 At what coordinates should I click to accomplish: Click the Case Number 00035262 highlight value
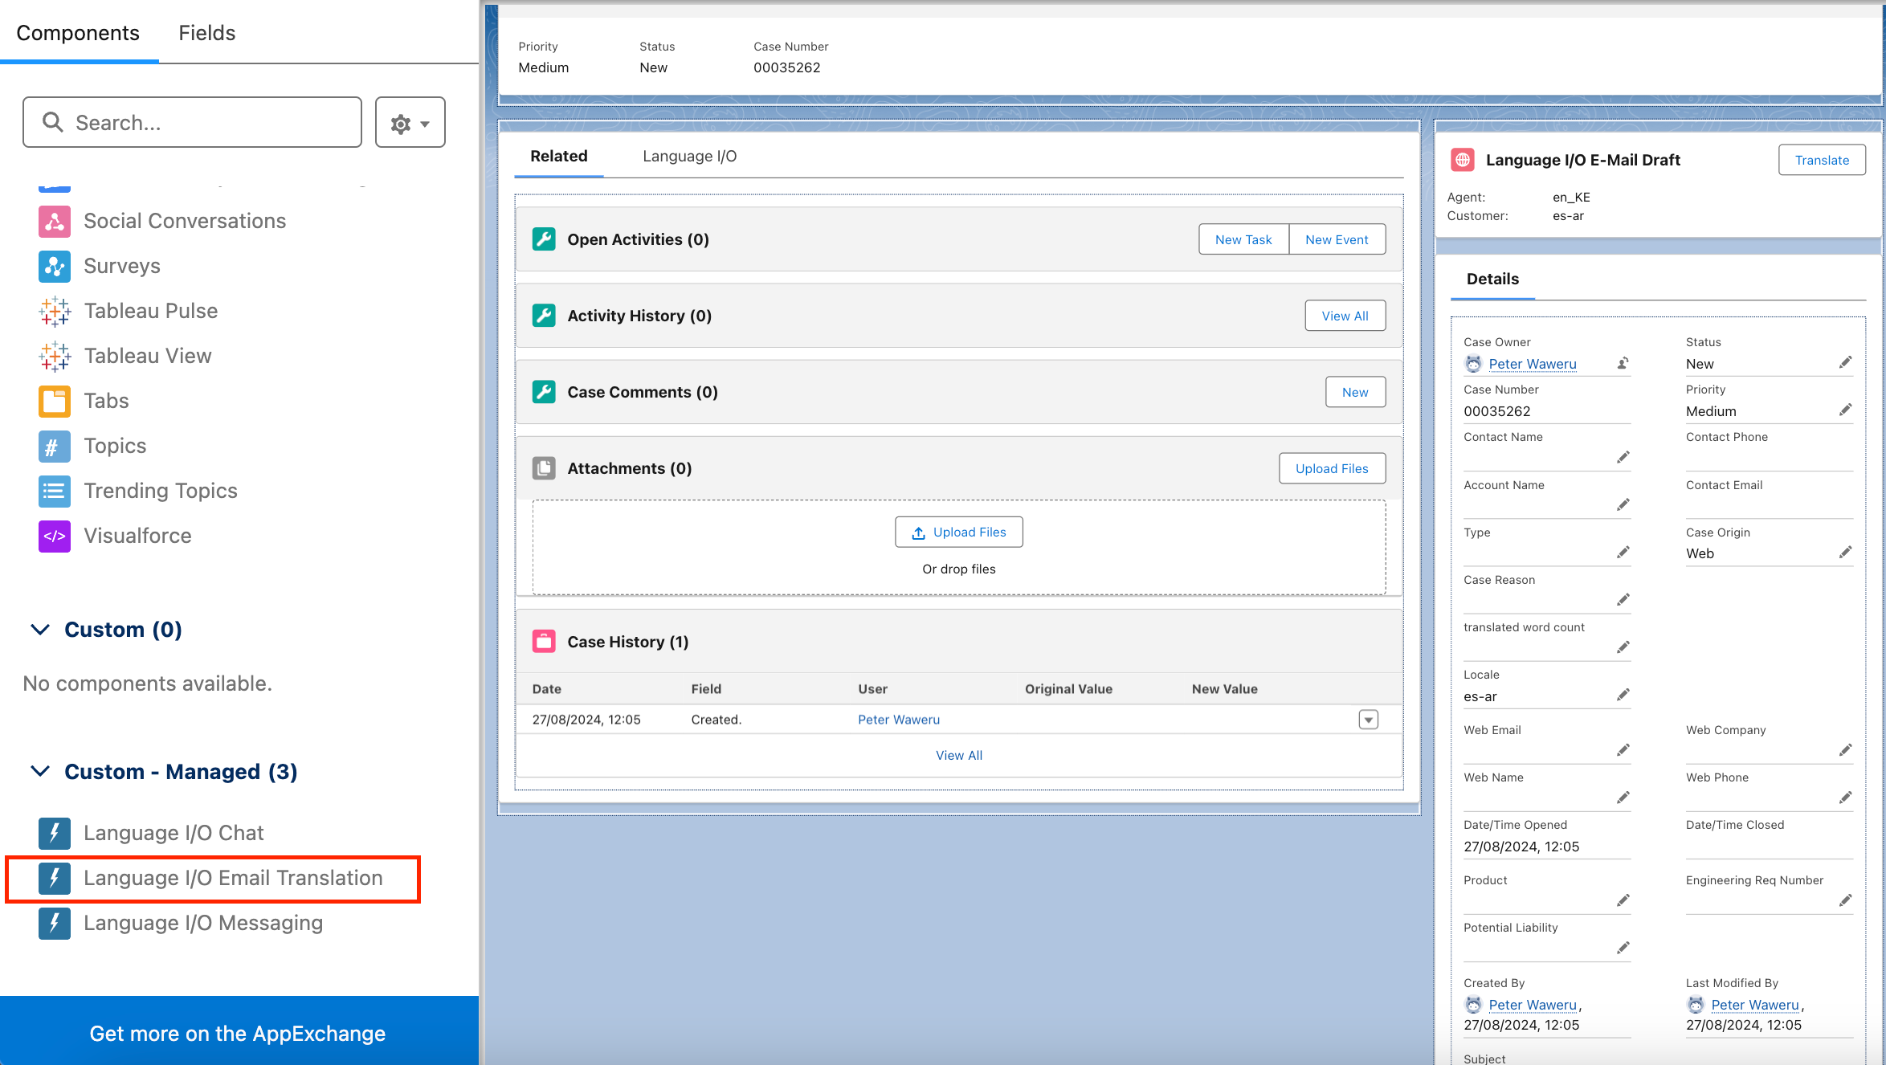tap(786, 67)
